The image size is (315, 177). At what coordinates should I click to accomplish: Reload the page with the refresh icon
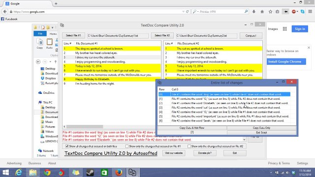click(x=187, y=12)
